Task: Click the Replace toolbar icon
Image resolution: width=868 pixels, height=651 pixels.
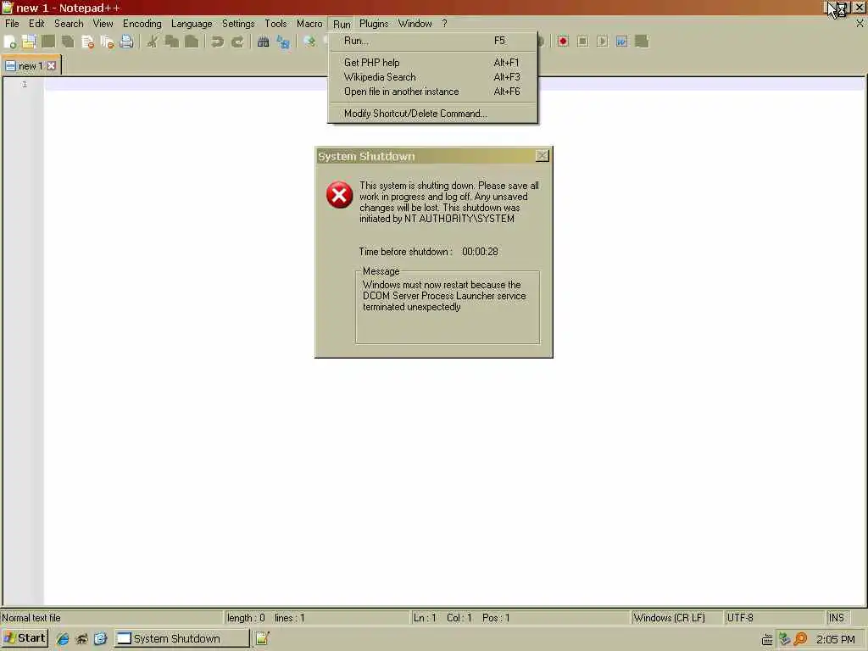Action: tap(283, 42)
